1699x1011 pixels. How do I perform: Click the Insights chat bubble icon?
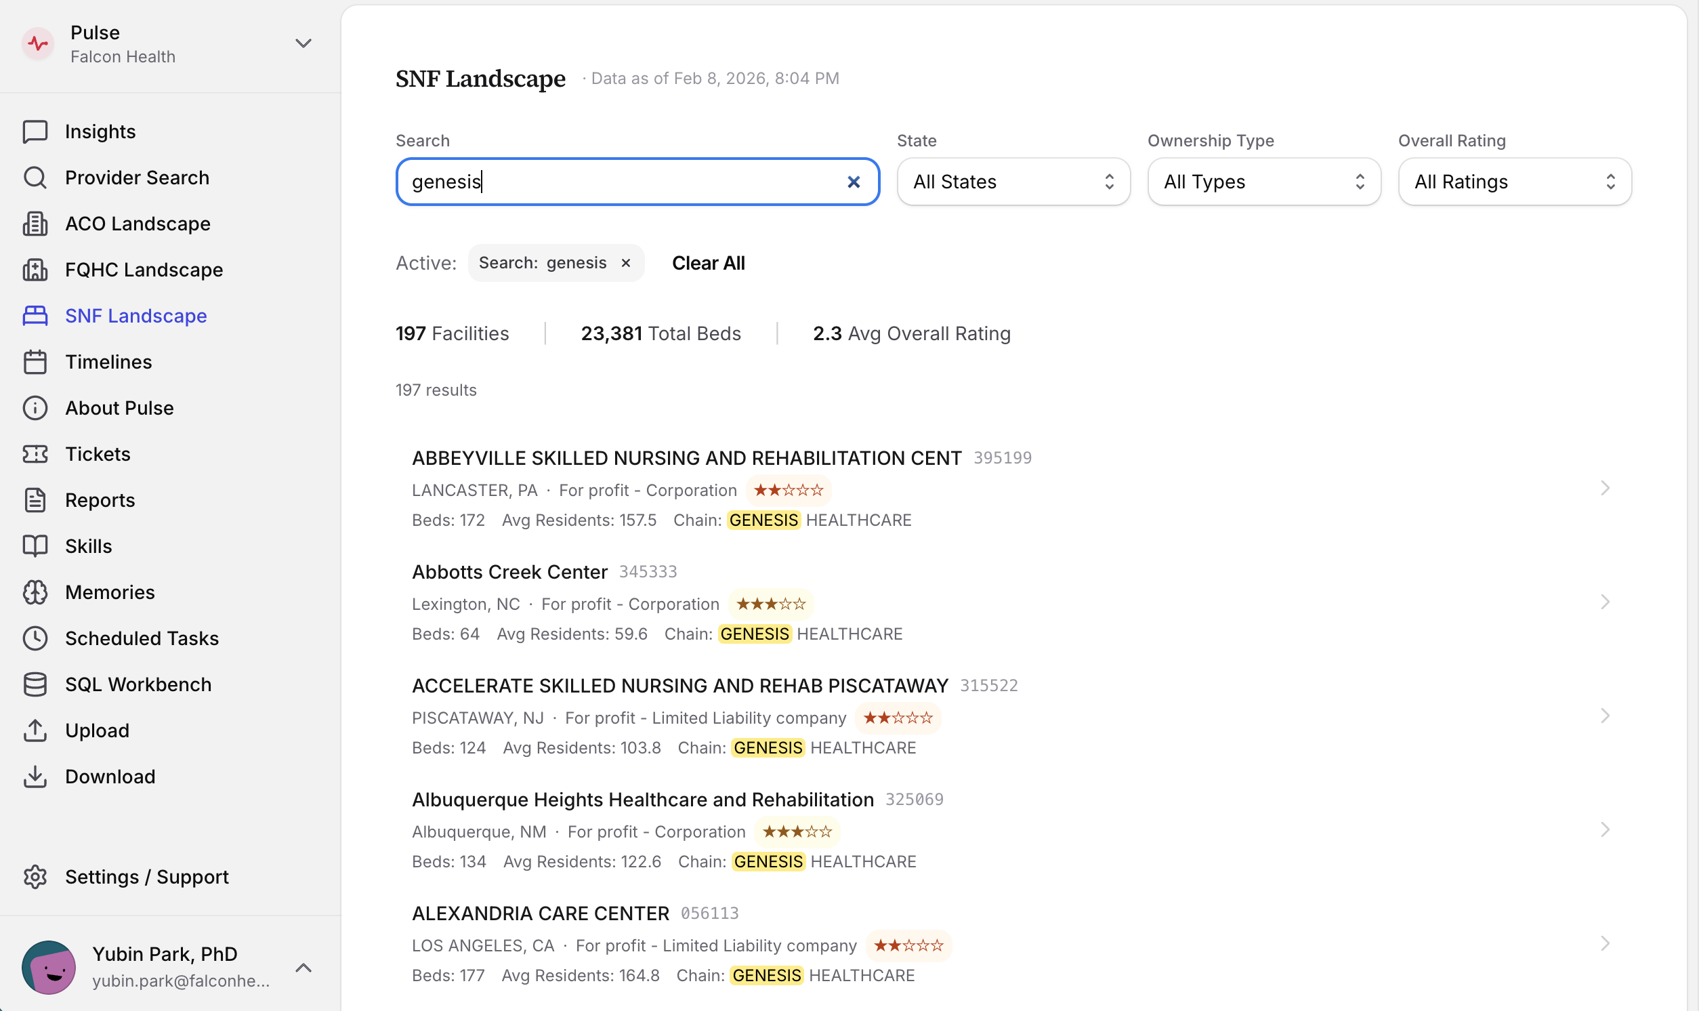(35, 131)
